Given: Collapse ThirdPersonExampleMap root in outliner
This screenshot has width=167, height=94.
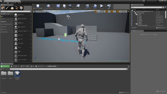Looking at the screenshot, I should click(x=133, y=11).
